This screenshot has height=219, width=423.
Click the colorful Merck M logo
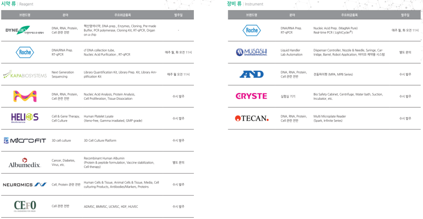pos(25,96)
